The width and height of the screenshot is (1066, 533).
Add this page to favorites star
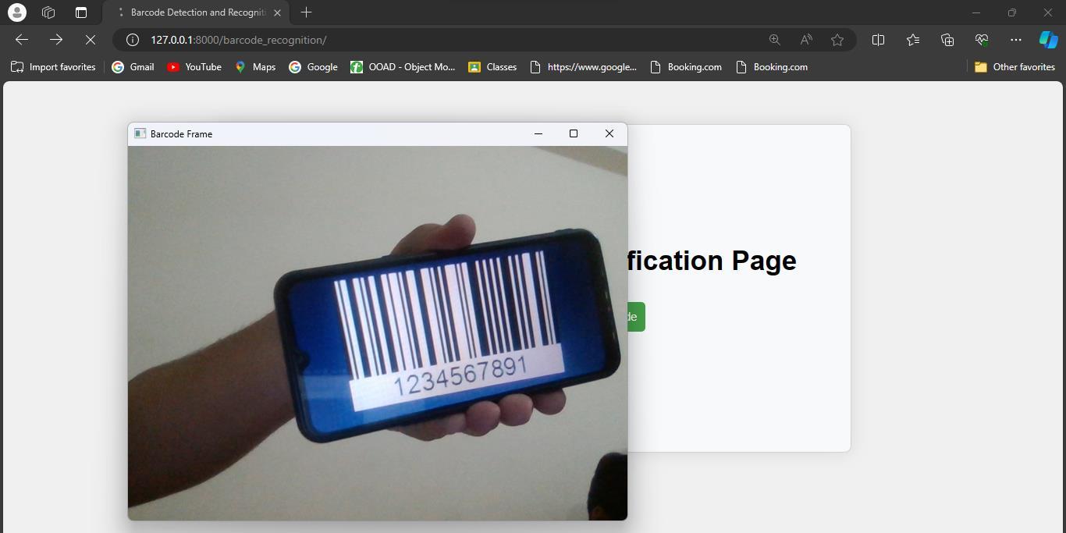pyautogui.click(x=837, y=40)
